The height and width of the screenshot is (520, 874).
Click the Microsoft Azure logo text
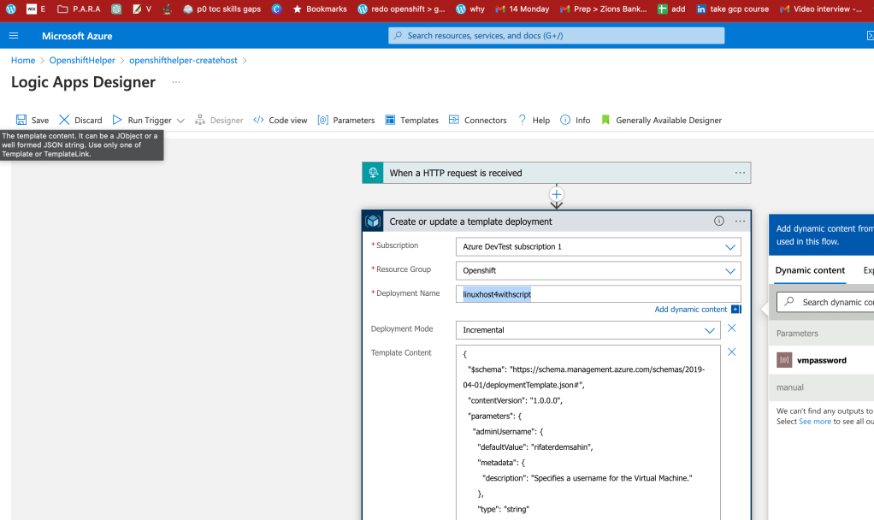point(77,36)
